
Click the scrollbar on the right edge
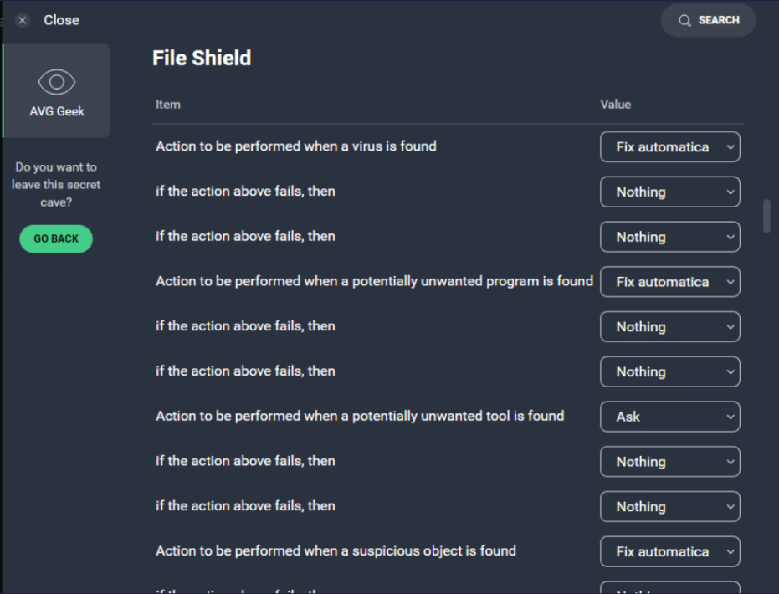coord(765,218)
